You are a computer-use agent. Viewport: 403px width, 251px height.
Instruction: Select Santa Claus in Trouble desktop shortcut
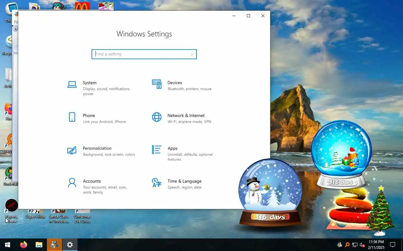(x=59, y=216)
